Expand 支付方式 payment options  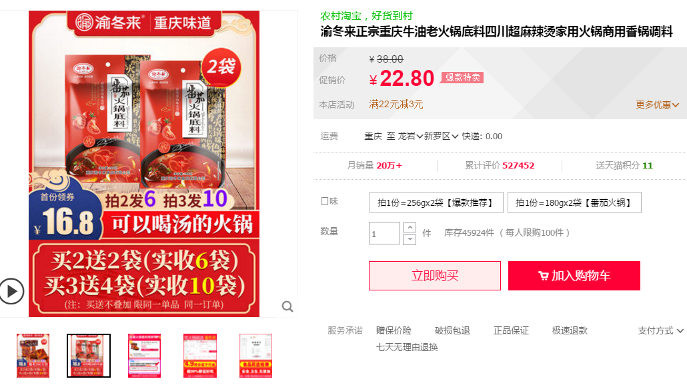[x=660, y=331]
